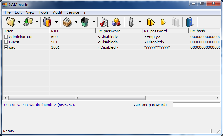Click gao's <Disabled> LM-password cell
Viewport: 223px width, 136px height.
[108, 47]
